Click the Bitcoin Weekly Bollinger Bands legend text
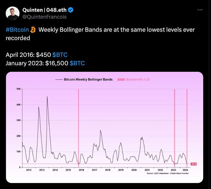211x189 pixels. coord(88,79)
